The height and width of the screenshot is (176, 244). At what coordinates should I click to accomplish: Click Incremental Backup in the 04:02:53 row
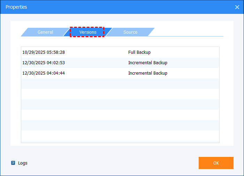[x=147, y=63]
